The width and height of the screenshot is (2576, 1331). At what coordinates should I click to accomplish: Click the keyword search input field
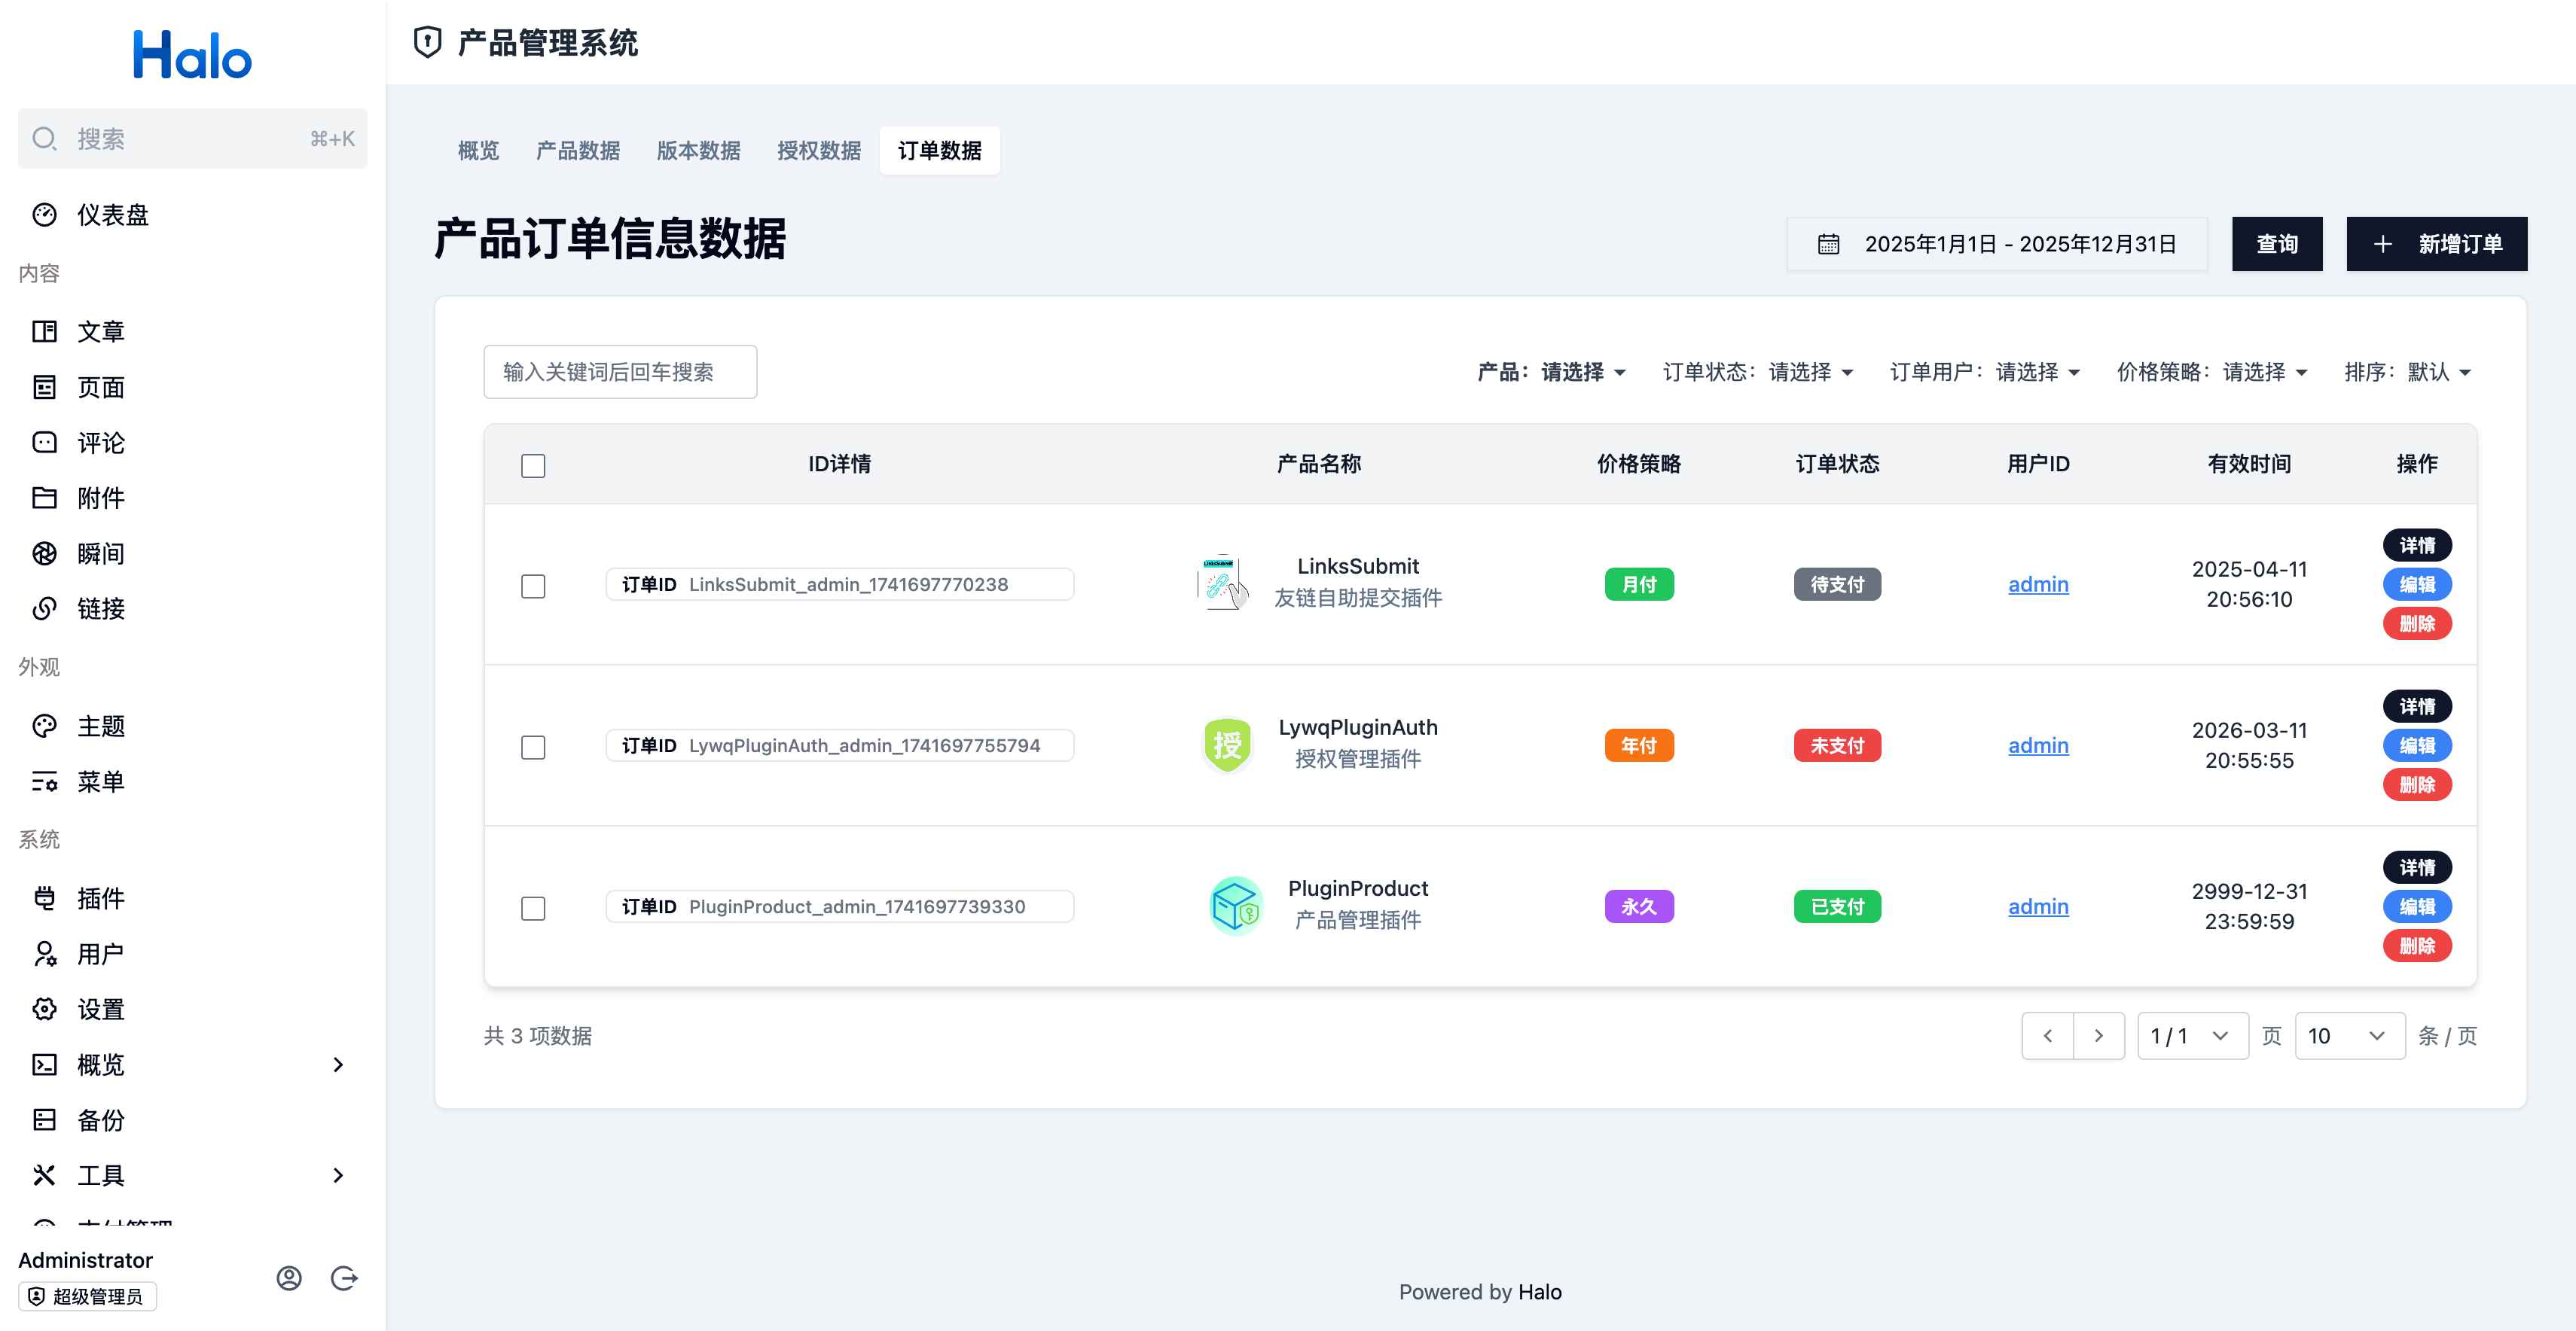click(620, 370)
